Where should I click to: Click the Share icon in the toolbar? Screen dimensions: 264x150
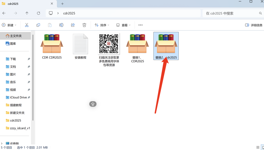tap(73, 25)
